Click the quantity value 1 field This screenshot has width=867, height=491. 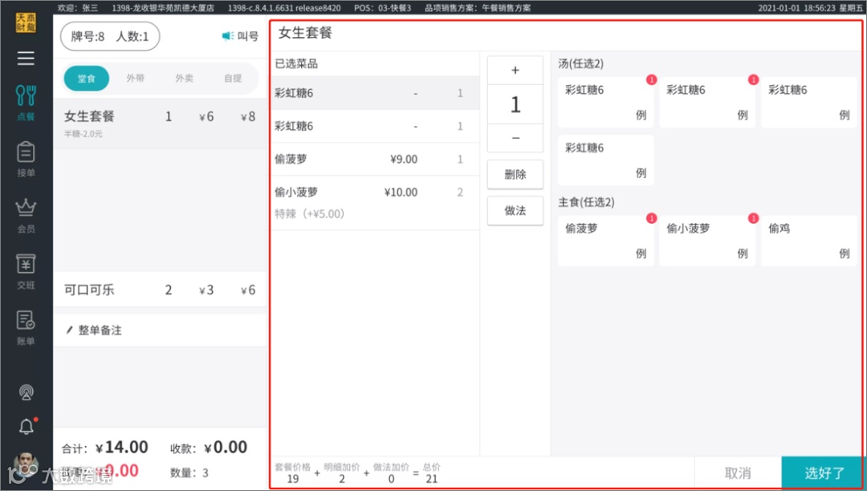pos(515,104)
